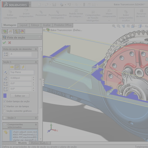
Task: Toggle Manter cor da tampa checkbox
Action: tap(4, 106)
